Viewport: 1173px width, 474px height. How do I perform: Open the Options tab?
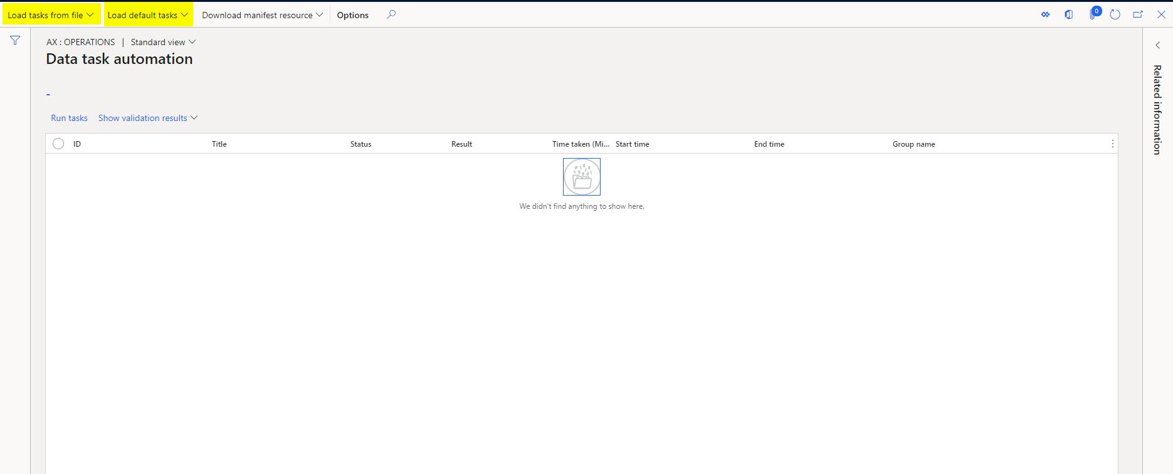tap(352, 15)
